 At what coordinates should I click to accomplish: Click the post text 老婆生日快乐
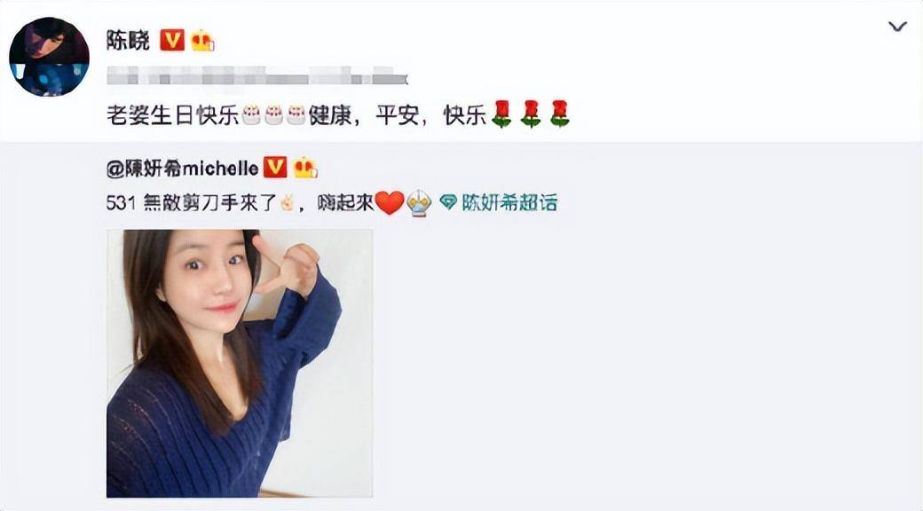coord(173,114)
